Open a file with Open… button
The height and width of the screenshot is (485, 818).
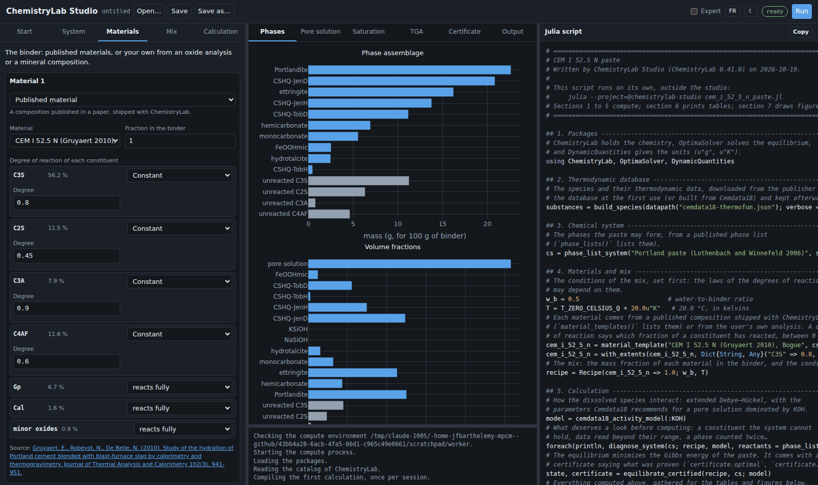click(x=149, y=11)
